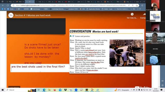Image resolution: width=165 pixels, height=92 pixels.
Task: Click the 'is a scene filmed just once?' text
Action: click(43, 44)
